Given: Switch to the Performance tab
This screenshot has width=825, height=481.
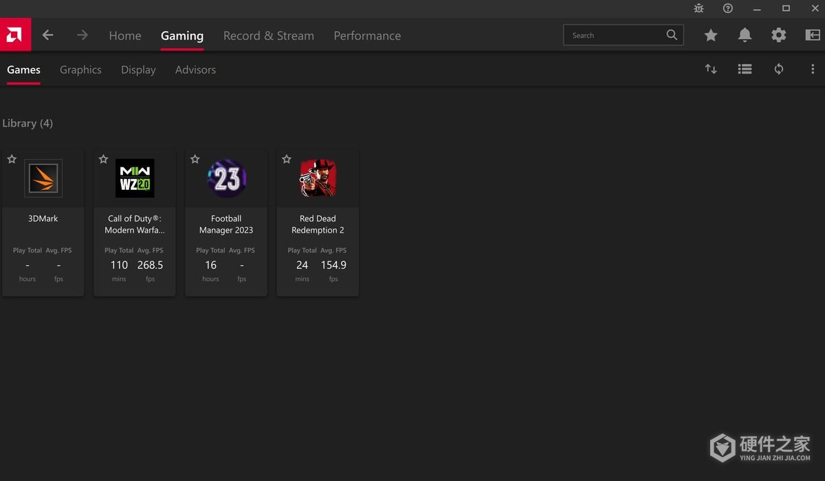Looking at the screenshot, I should tap(367, 36).
